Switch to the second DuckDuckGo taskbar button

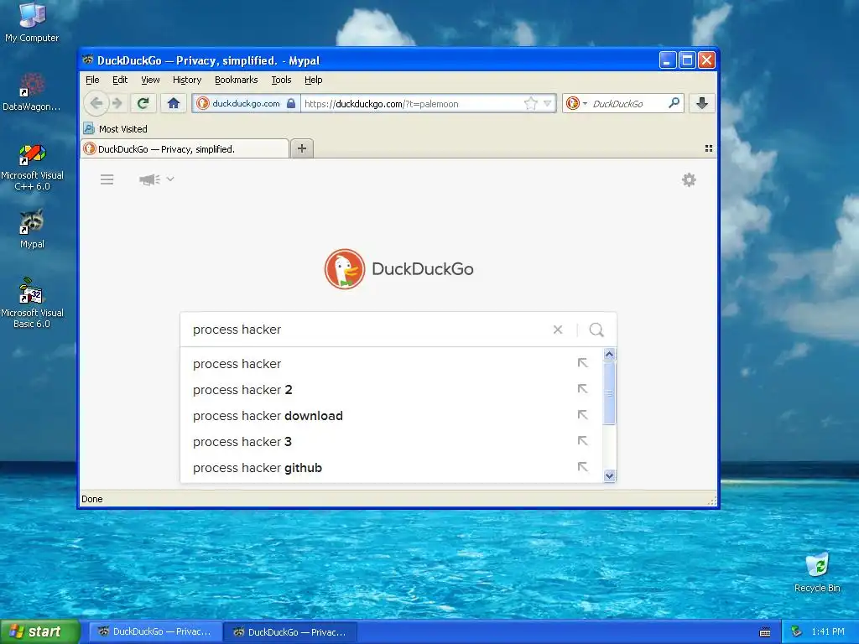pos(291,631)
